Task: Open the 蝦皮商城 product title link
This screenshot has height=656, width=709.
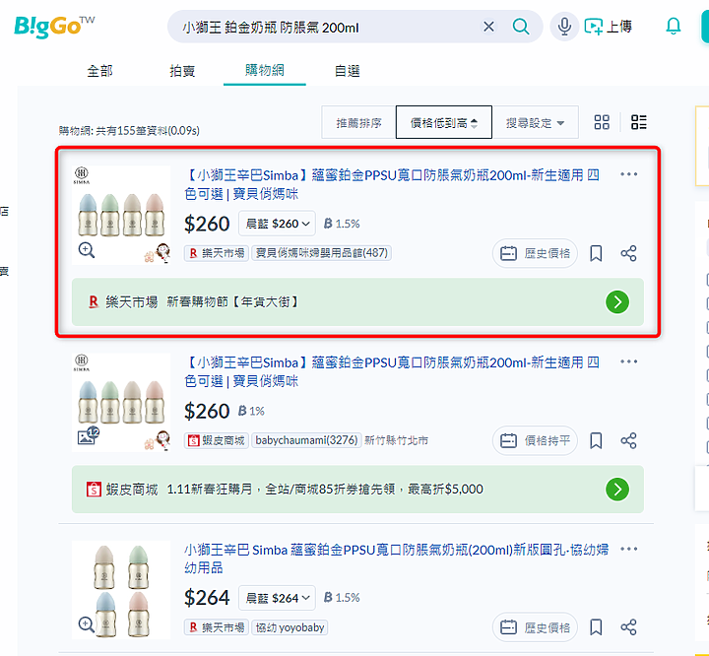Action: pyautogui.click(x=392, y=372)
